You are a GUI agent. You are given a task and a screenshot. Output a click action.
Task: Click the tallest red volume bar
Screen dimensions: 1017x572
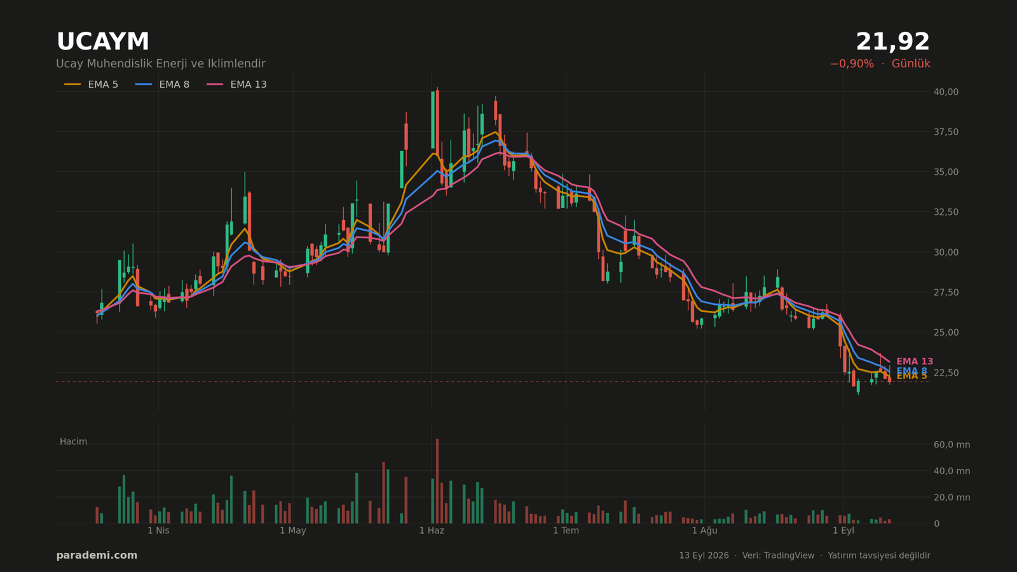tap(437, 481)
